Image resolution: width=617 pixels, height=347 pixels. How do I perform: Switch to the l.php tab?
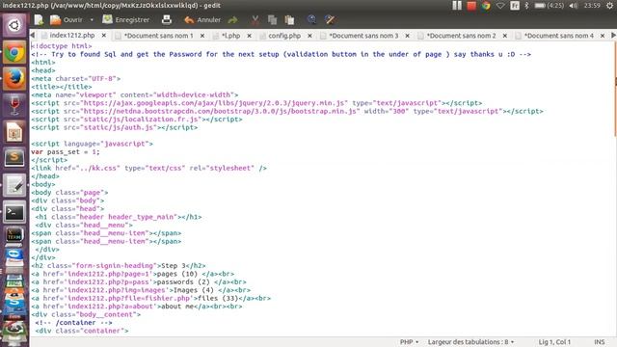click(x=231, y=36)
